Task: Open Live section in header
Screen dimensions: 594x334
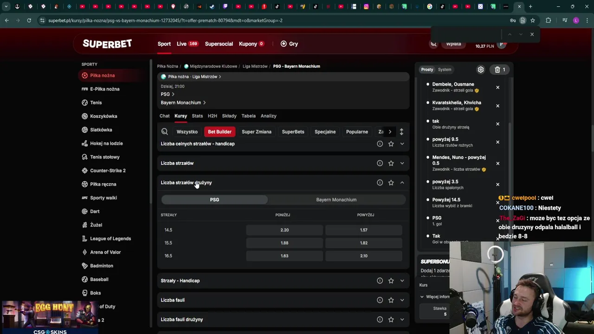Action: click(187, 44)
